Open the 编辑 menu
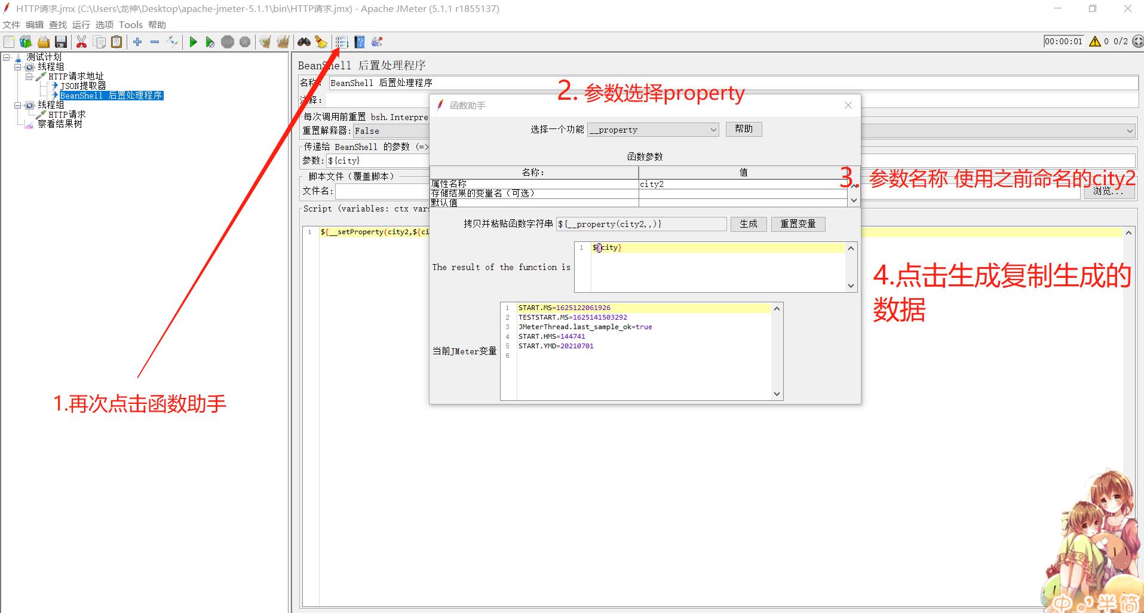The width and height of the screenshot is (1144, 613). (35, 24)
